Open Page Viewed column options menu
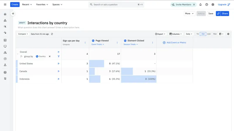Screen dimensions: 234x131 click(x=117, y=43)
